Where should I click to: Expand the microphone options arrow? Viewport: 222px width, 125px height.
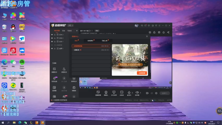(132, 93)
